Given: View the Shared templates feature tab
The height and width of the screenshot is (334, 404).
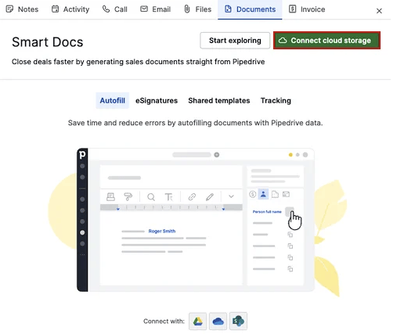Looking at the screenshot, I should [x=219, y=101].
